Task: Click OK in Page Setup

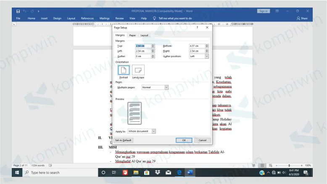Action: tap(184, 140)
